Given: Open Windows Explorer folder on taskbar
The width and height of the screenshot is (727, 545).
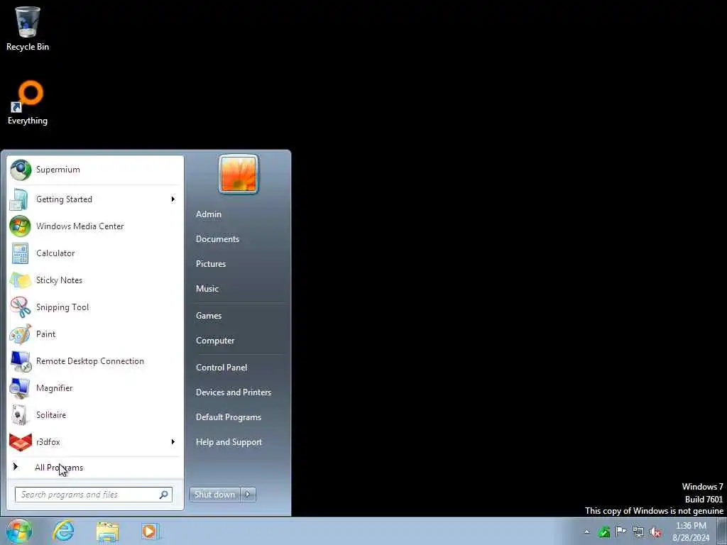Looking at the screenshot, I should (x=107, y=531).
